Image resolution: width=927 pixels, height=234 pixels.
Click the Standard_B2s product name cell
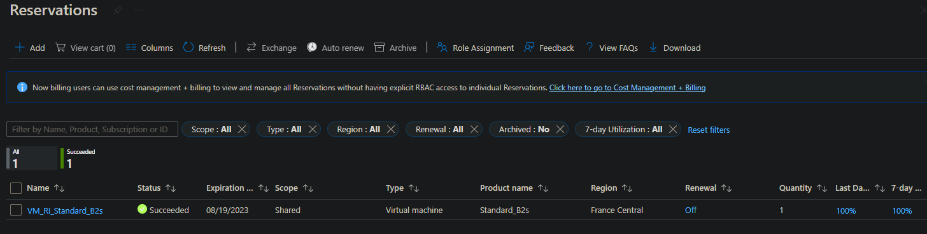pos(504,210)
